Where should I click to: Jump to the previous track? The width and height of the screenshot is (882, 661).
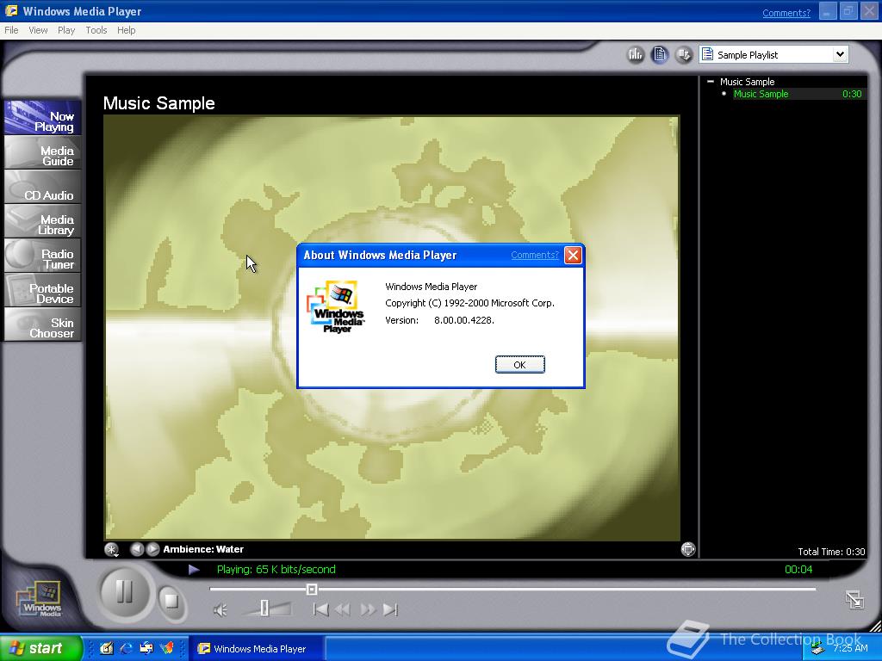(320, 610)
